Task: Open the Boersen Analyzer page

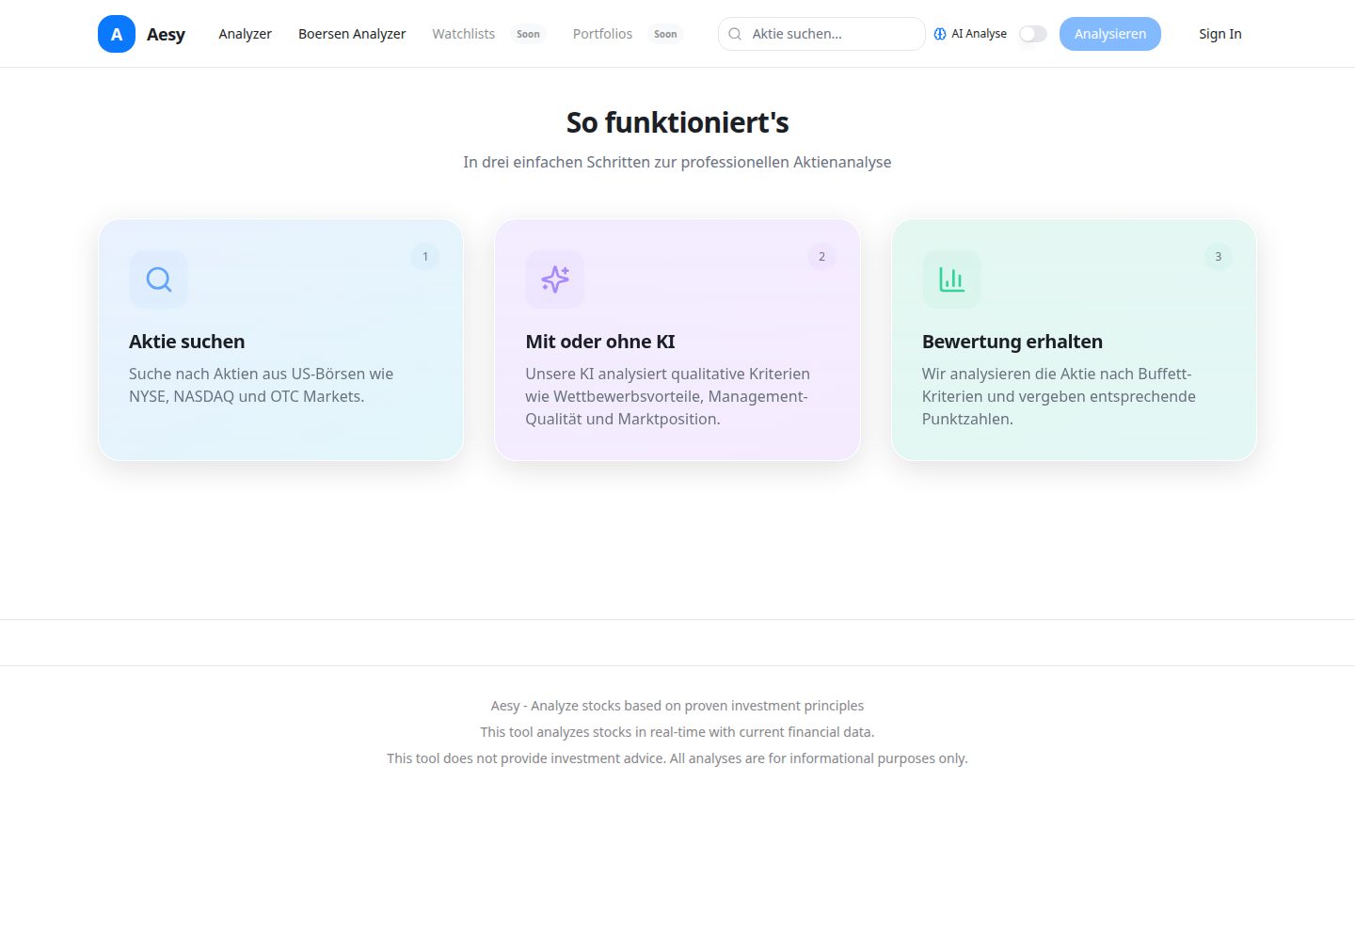Action: [352, 34]
